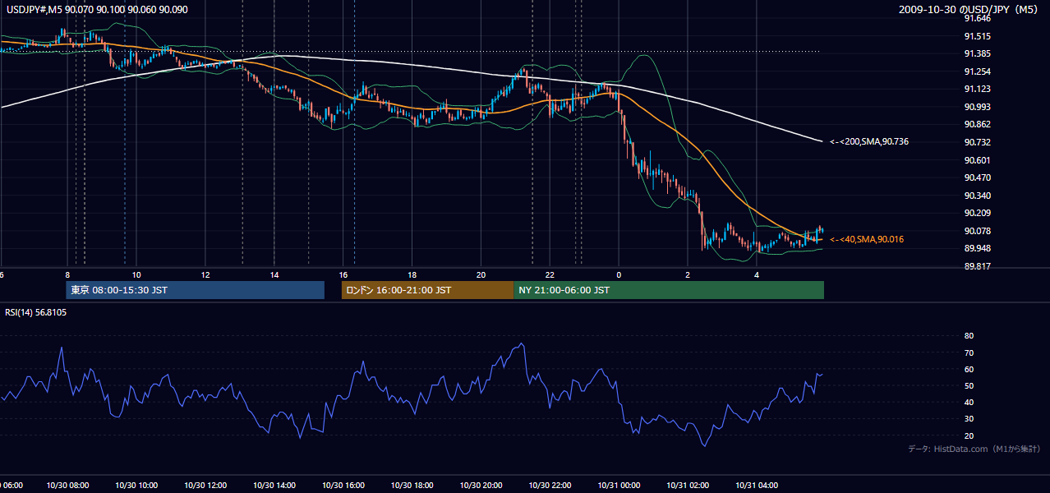This screenshot has width=1050, height=493.
Task: Click hour tick 14 under the price chart
Action: pyautogui.click(x=274, y=274)
